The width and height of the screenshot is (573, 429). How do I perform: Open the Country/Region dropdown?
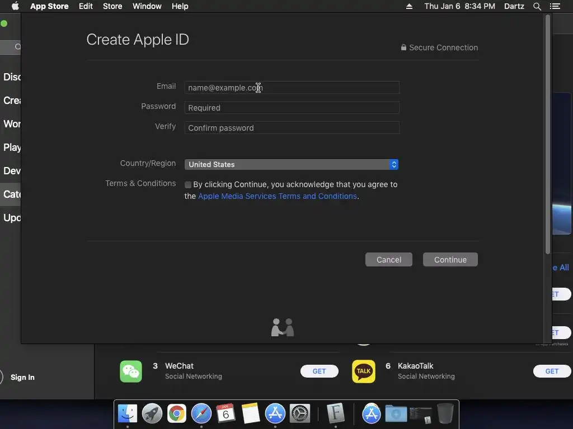(x=291, y=165)
